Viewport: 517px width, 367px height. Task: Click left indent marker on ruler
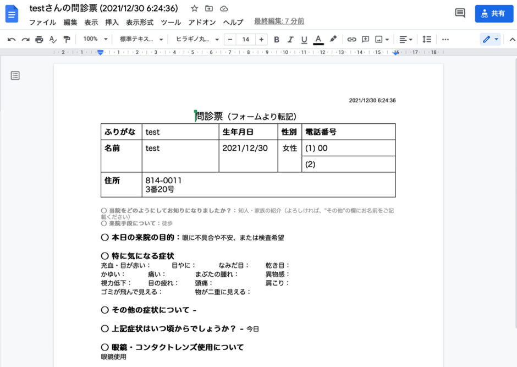pyautogui.click(x=100, y=52)
